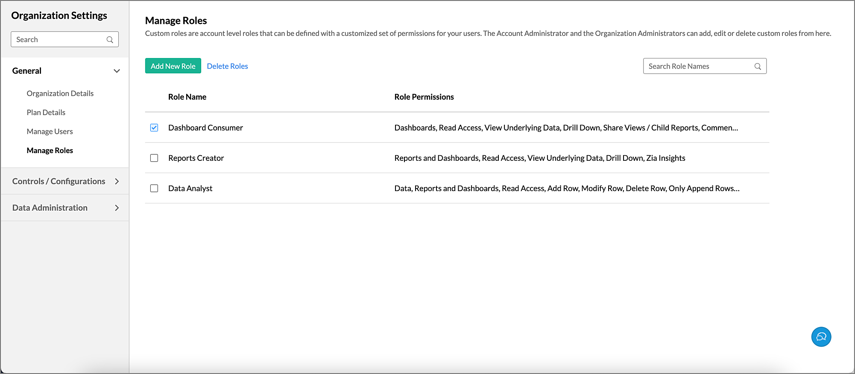Click the Search Role Names magnifier icon
Image resolution: width=855 pixels, height=374 pixels.
758,67
